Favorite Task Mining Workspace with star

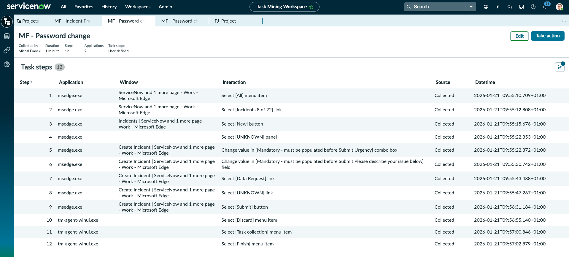pyautogui.click(x=311, y=7)
